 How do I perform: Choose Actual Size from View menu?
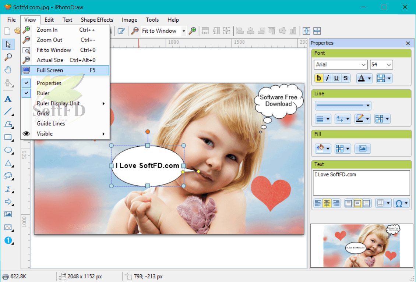pos(65,60)
